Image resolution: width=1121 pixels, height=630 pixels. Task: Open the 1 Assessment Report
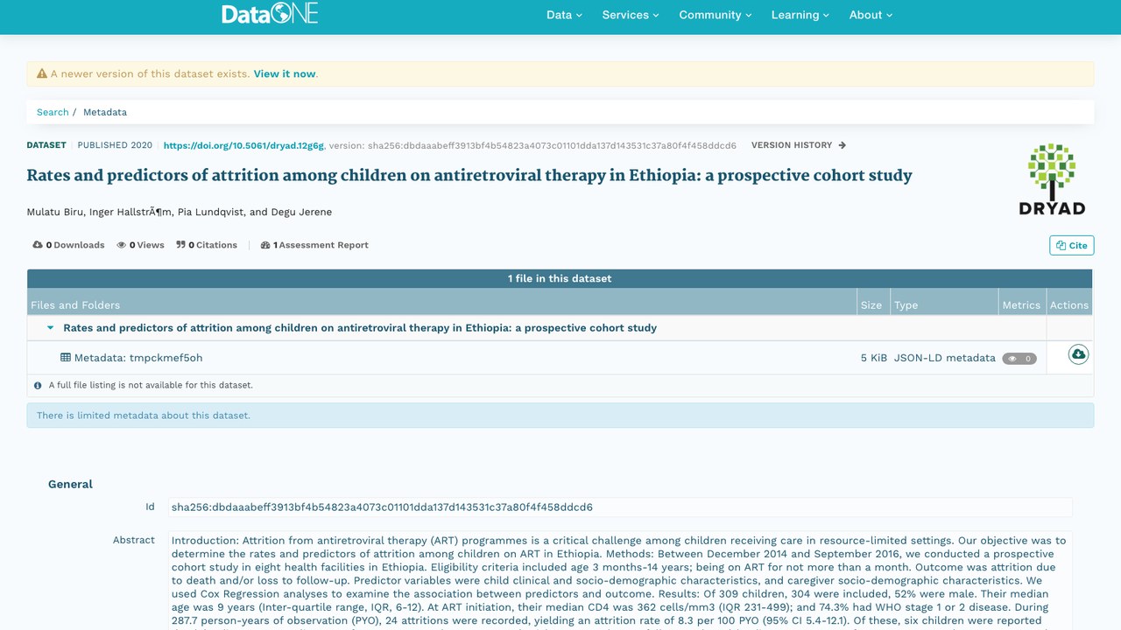pyautogui.click(x=314, y=245)
